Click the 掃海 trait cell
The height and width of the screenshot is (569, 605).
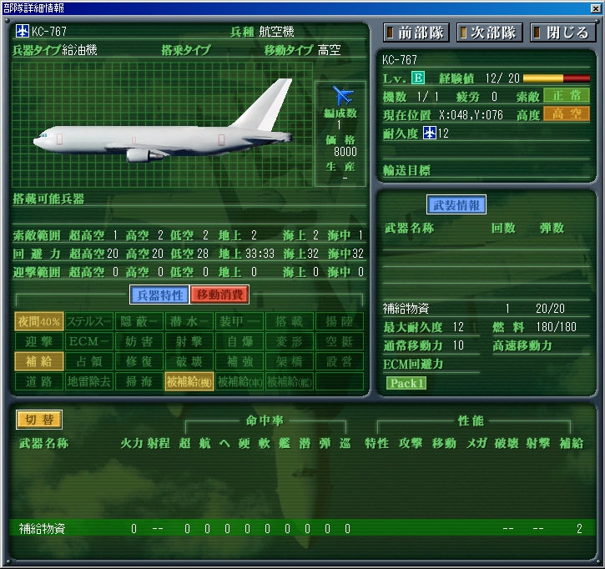[x=139, y=381]
